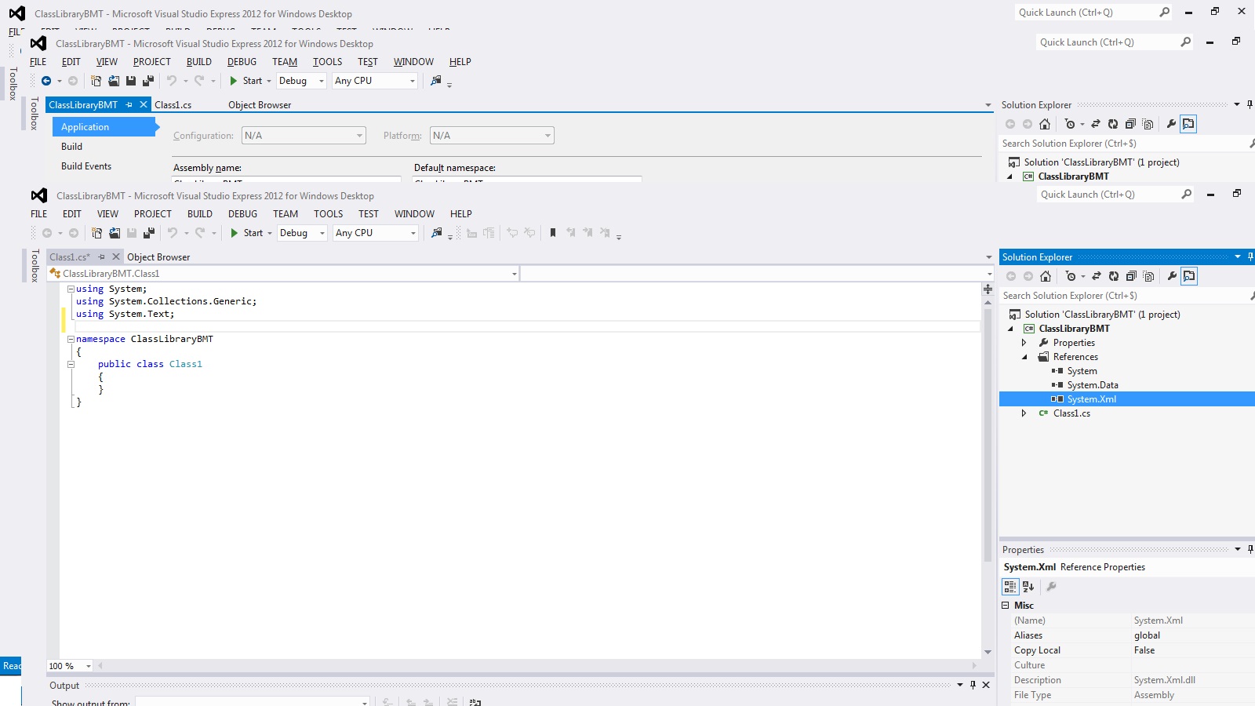
Task: Close the Output panel
Action: click(986, 685)
